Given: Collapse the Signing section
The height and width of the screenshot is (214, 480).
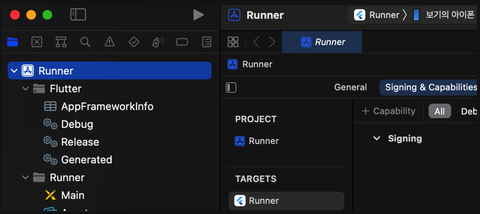Looking at the screenshot, I should [376, 139].
